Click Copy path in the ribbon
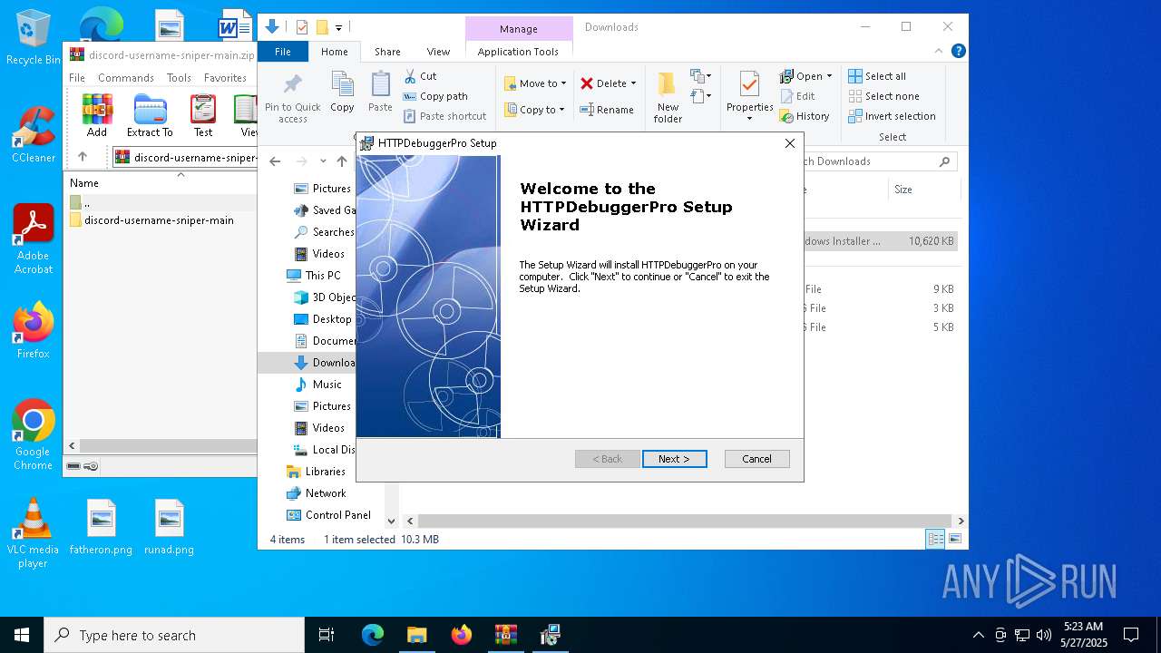This screenshot has width=1161, height=653. pyautogui.click(x=435, y=96)
